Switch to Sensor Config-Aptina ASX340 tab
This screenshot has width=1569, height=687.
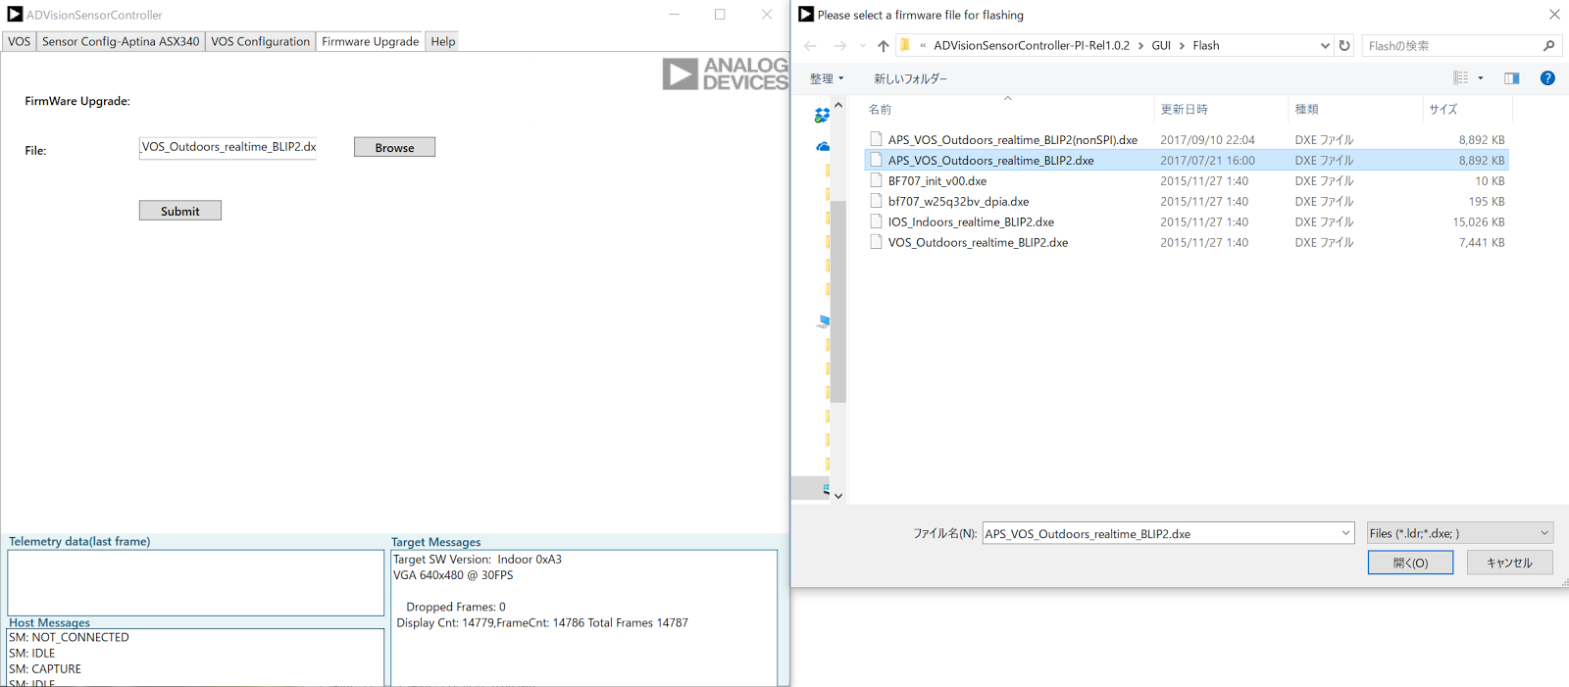click(121, 41)
